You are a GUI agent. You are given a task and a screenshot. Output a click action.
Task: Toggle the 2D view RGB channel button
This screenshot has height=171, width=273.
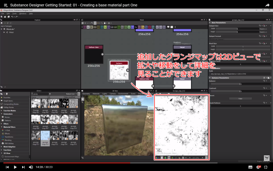pyautogui.click(x=156, y=158)
